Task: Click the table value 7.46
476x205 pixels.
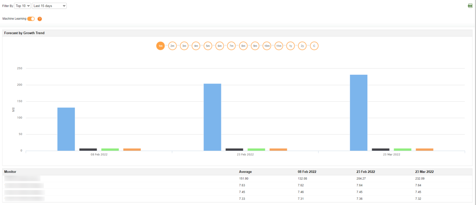Action: pyautogui.click(x=301, y=192)
